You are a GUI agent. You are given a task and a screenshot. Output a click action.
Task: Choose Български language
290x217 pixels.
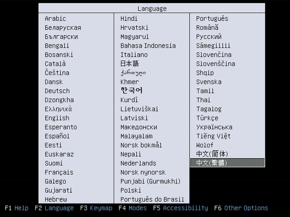tap(61, 37)
